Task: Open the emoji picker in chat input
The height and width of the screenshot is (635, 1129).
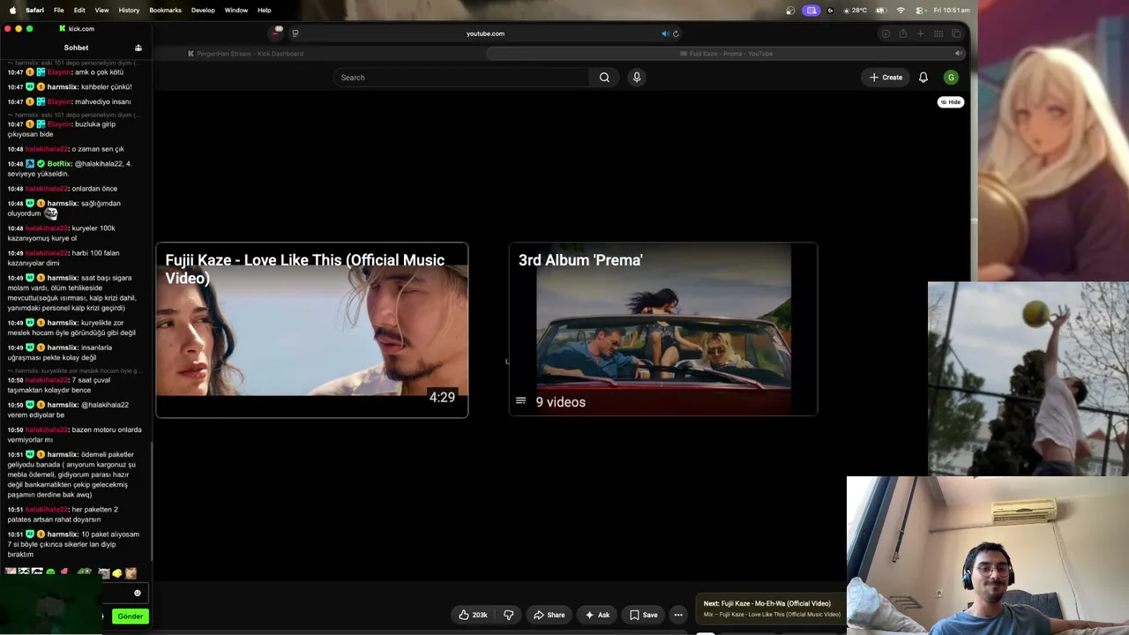Action: tap(138, 593)
